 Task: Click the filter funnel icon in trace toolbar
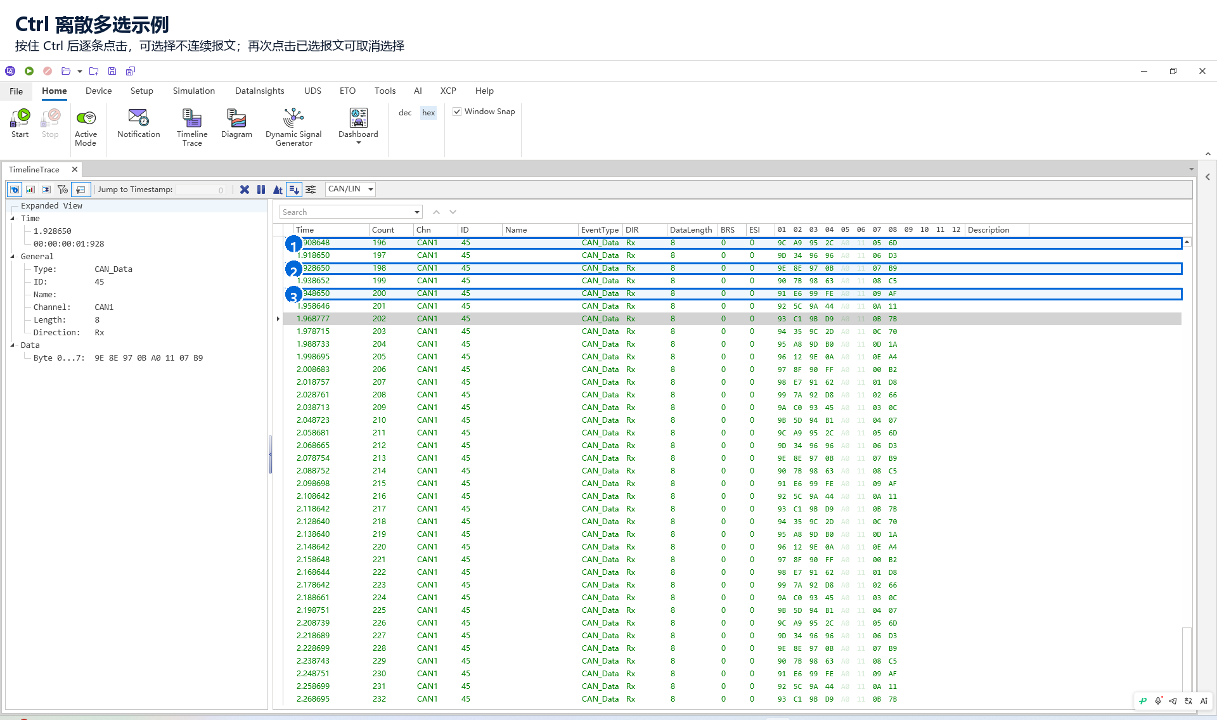click(x=63, y=190)
